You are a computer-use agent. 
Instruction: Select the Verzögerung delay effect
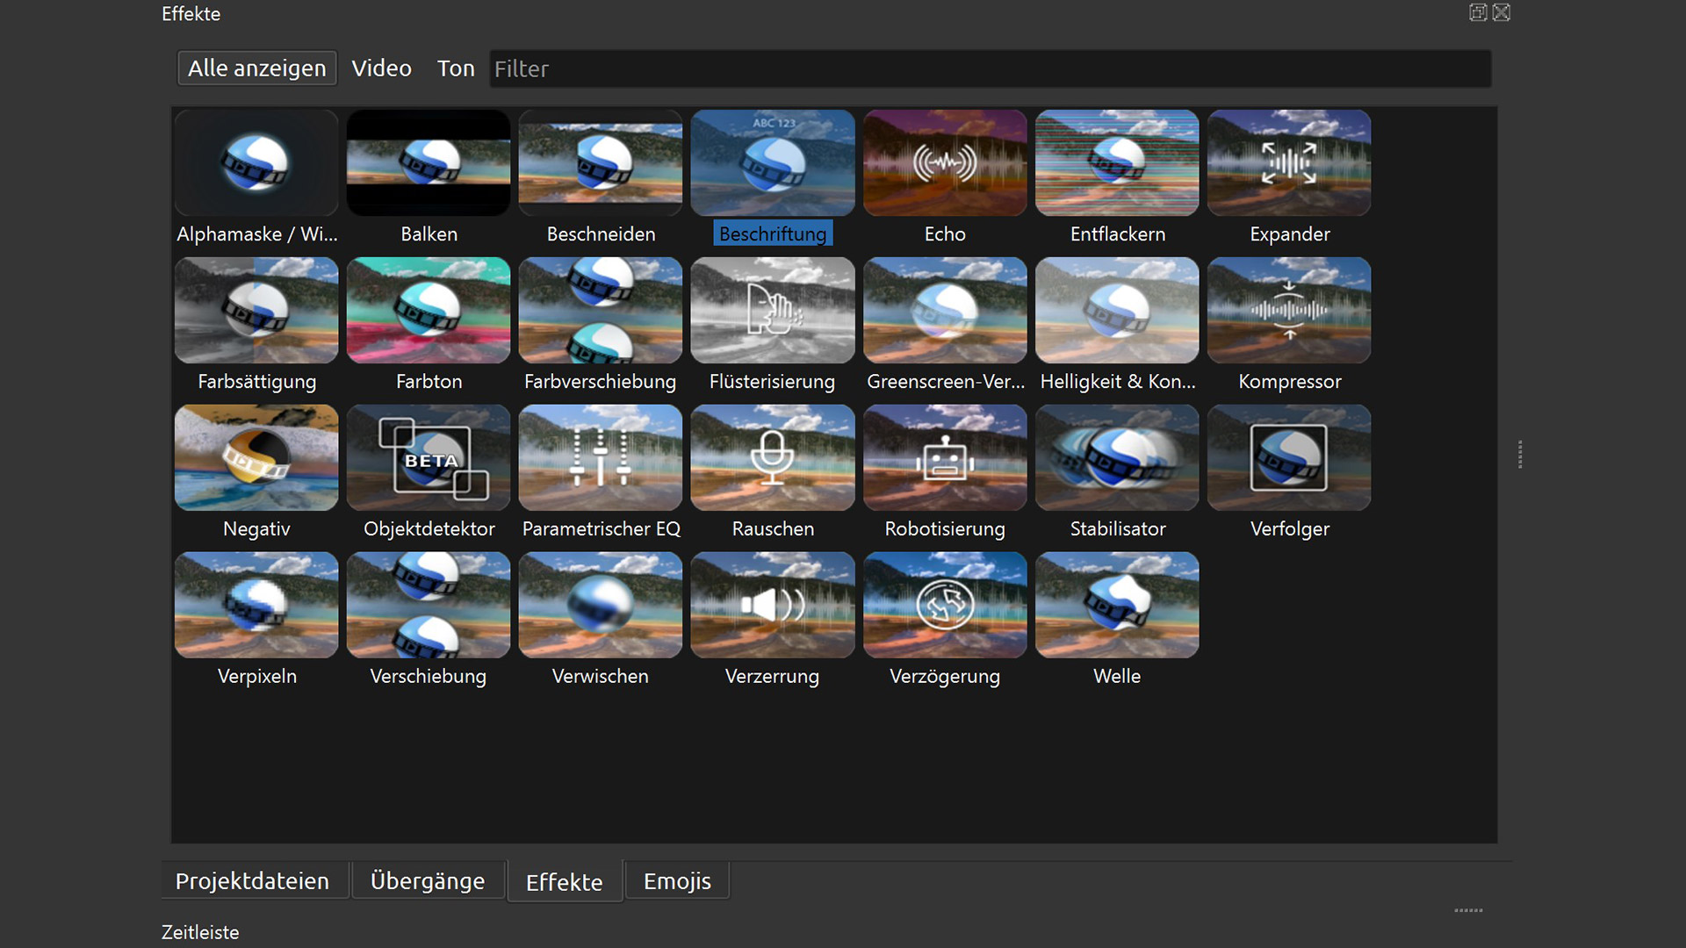tap(944, 606)
